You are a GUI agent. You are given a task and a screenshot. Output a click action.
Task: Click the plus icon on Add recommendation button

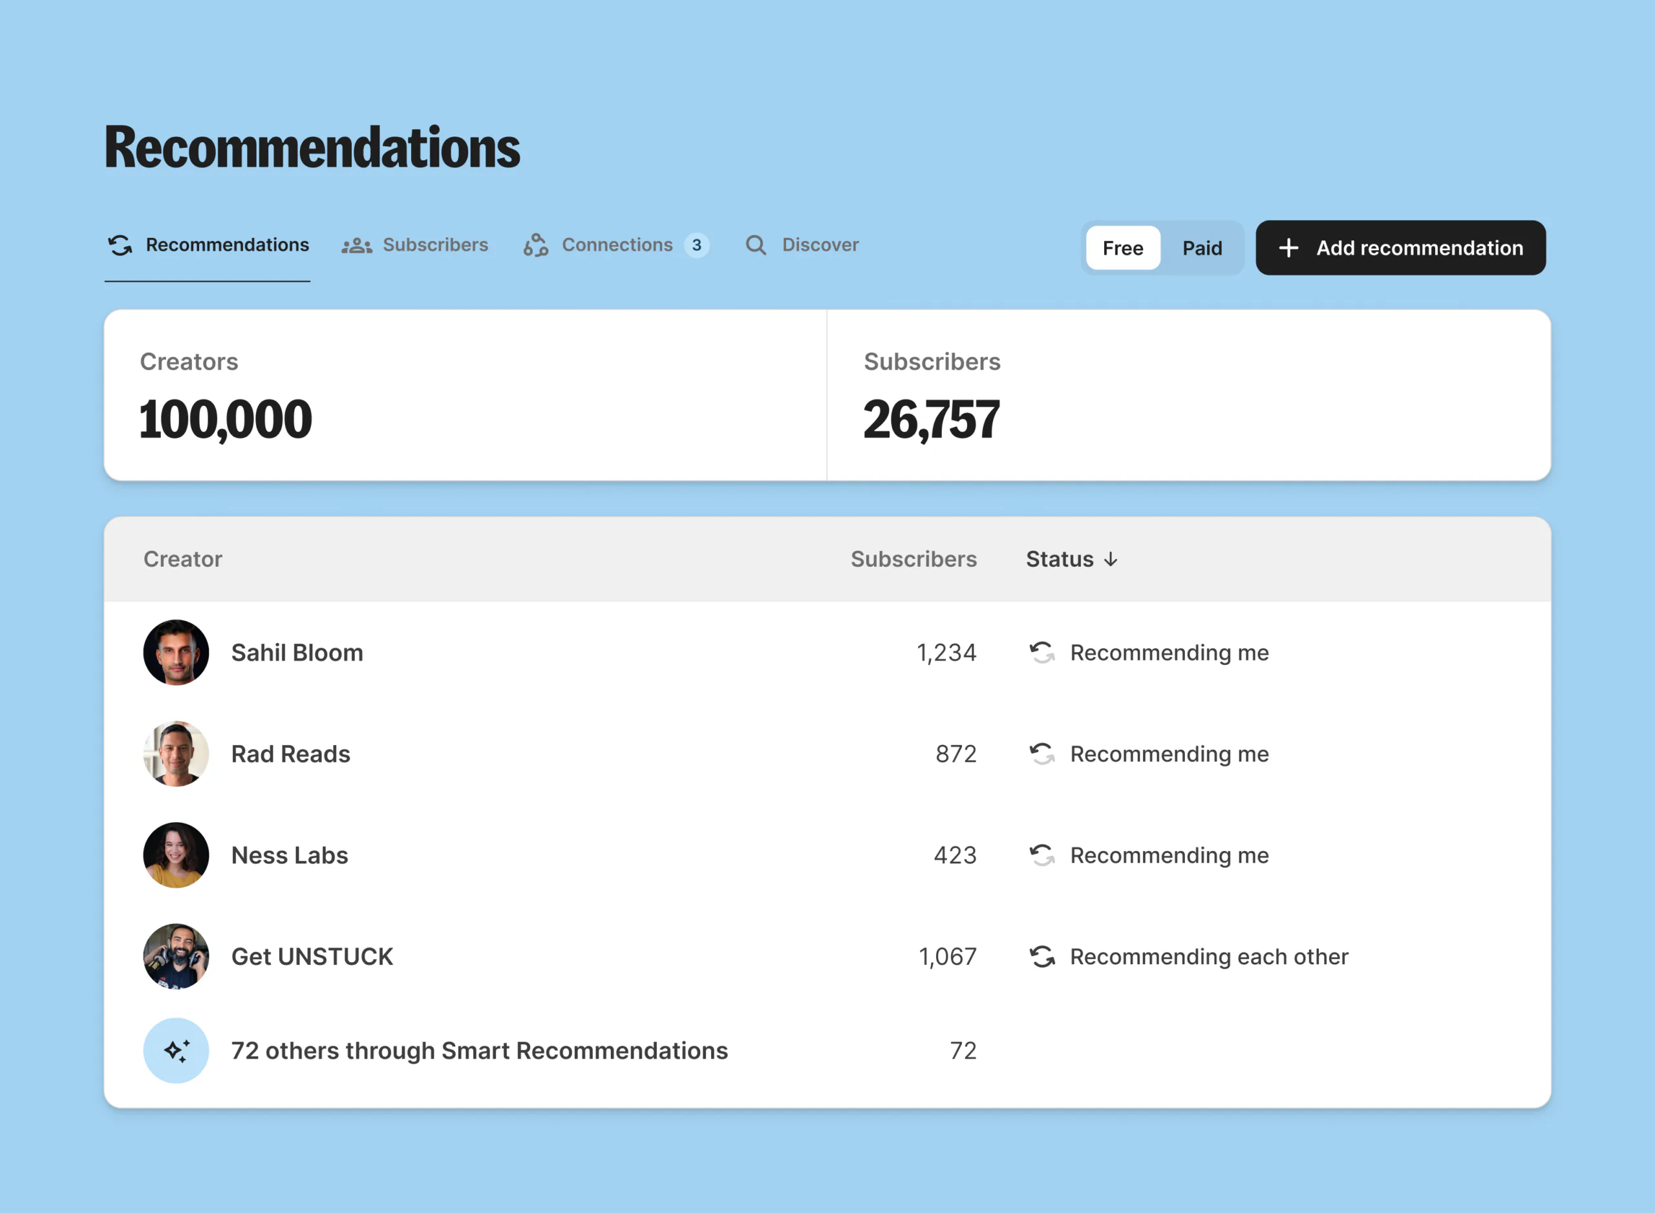click(x=1289, y=248)
